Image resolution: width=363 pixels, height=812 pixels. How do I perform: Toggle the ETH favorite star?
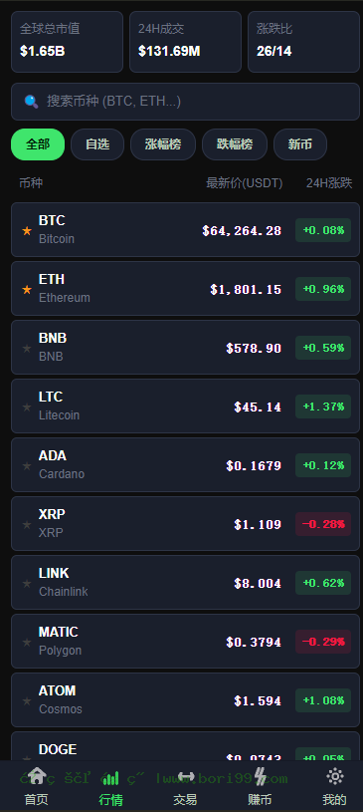(27, 290)
